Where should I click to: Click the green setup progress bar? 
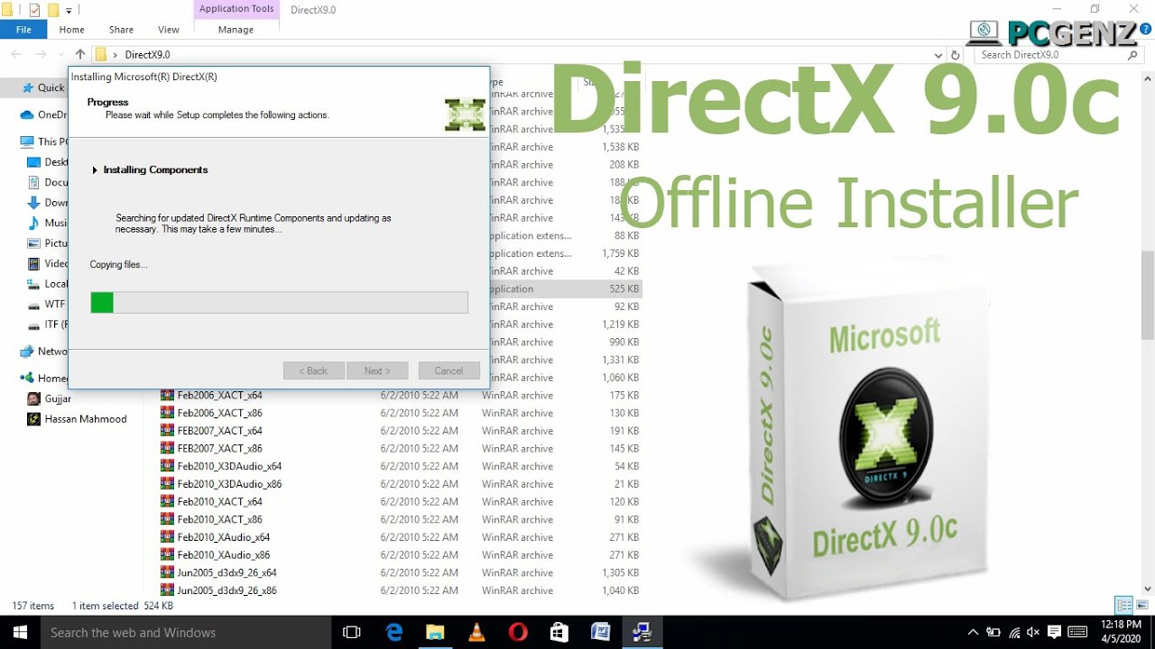[x=279, y=302]
